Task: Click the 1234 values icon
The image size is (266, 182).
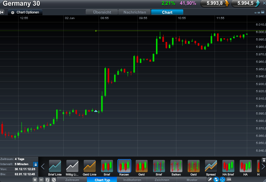Action: point(229,179)
